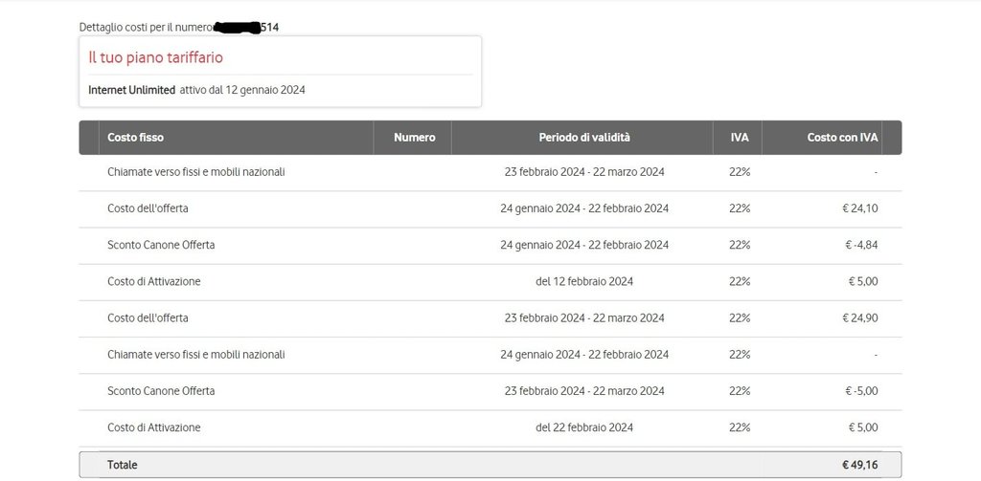981x481 pixels.
Task: Click "Chiamate verso fissi" label in first table row
Action: [195, 172]
